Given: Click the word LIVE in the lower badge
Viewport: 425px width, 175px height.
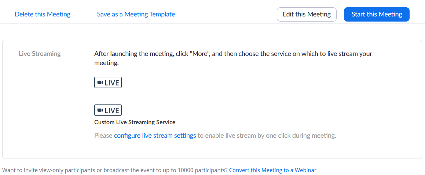Looking at the screenshot, I should coord(112,111).
